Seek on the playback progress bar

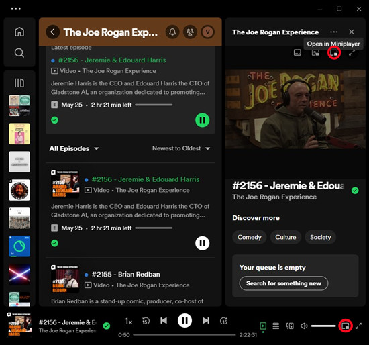[184, 334]
